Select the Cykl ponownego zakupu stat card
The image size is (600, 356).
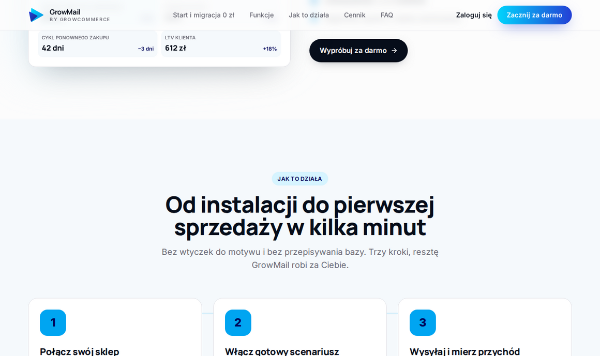(x=98, y=43)
